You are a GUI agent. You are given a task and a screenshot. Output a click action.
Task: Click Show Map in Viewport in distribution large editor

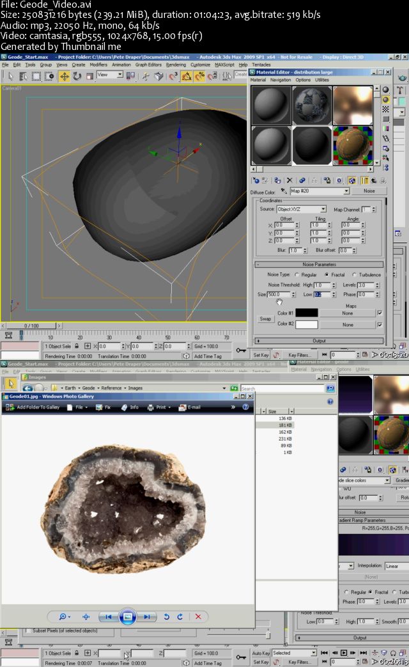click(352, 180)
